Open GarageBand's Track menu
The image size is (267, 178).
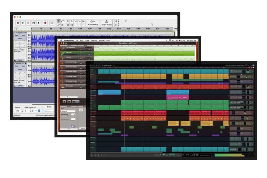coord(87,40)
